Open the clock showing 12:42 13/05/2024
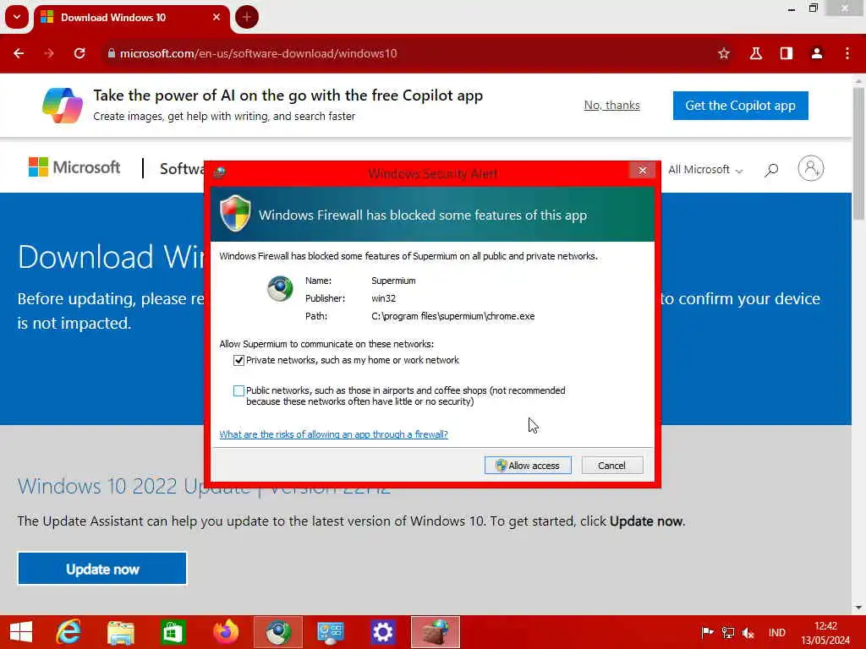The image size is (866, 649). pos(825,632)
